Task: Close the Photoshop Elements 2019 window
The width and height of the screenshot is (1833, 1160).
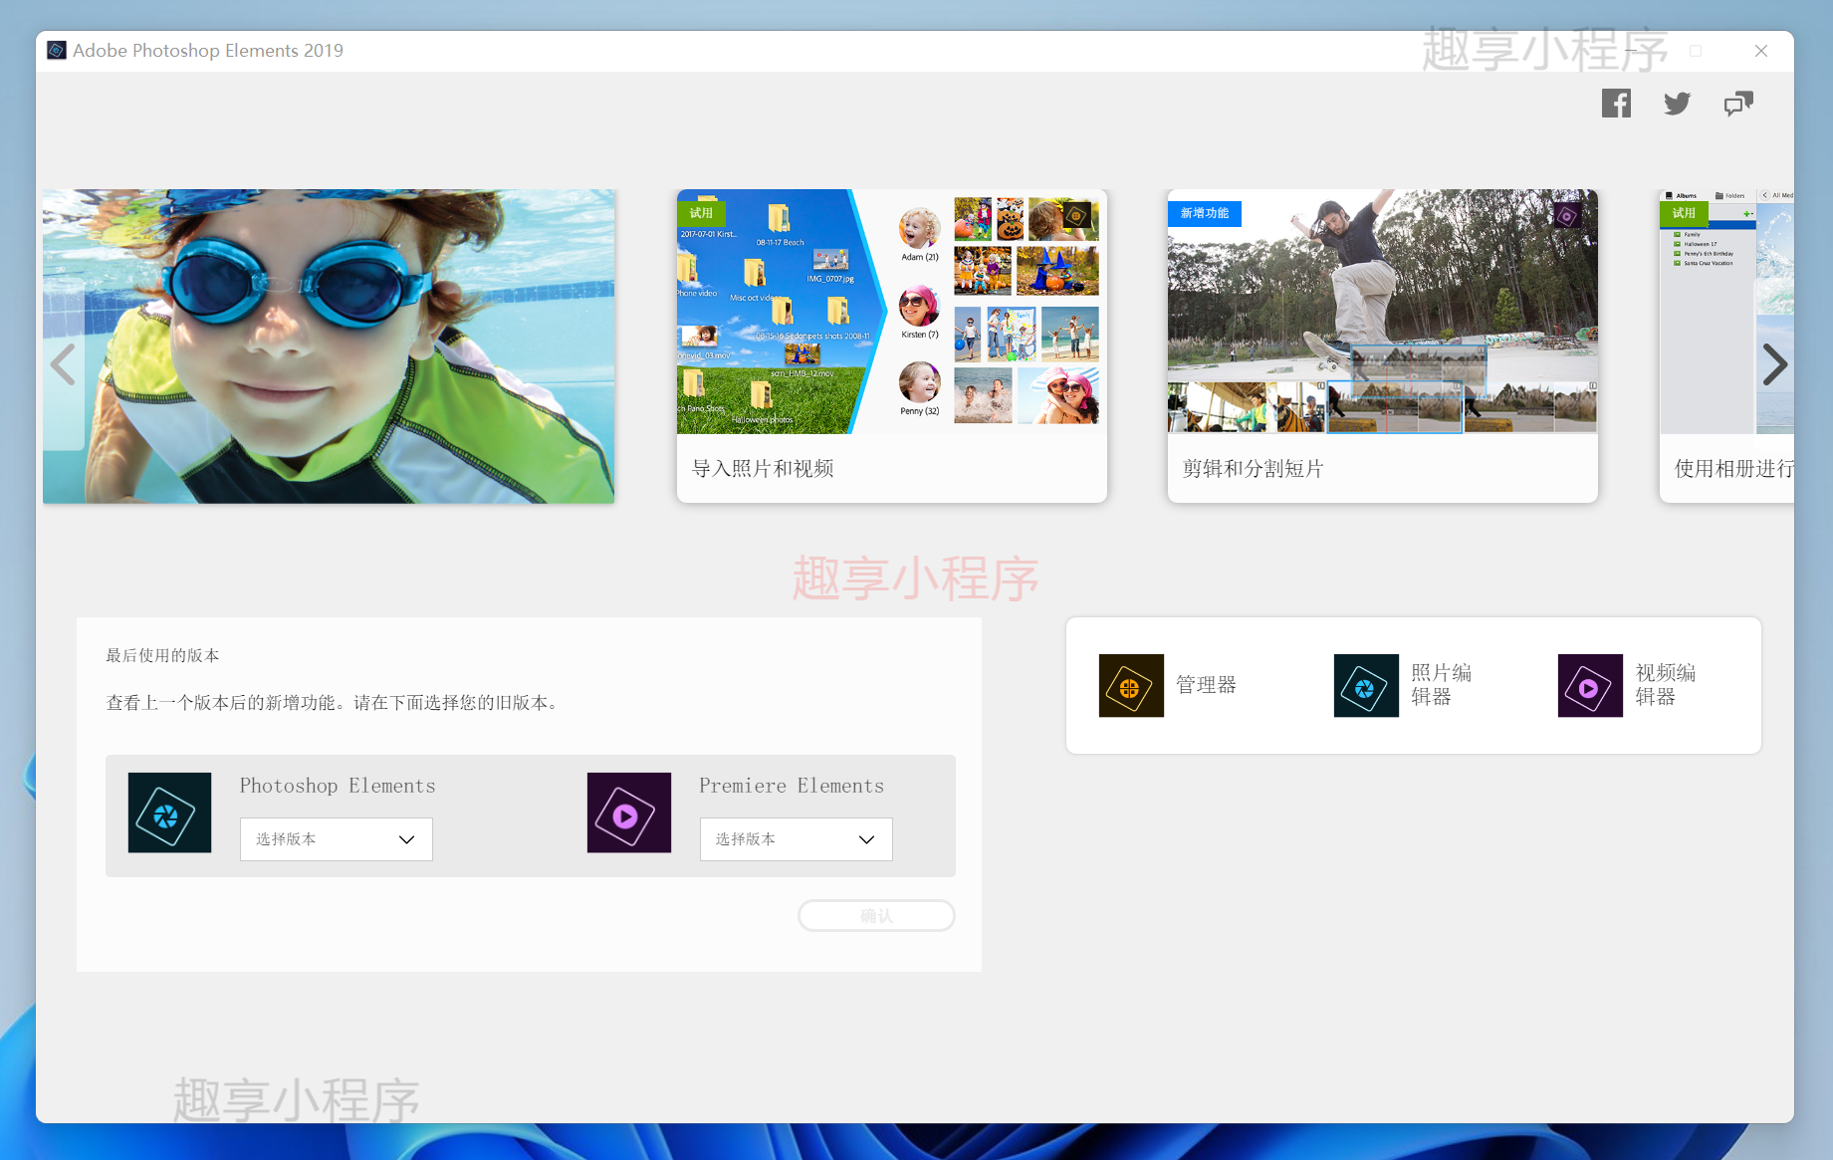Action: [1761, 51]
